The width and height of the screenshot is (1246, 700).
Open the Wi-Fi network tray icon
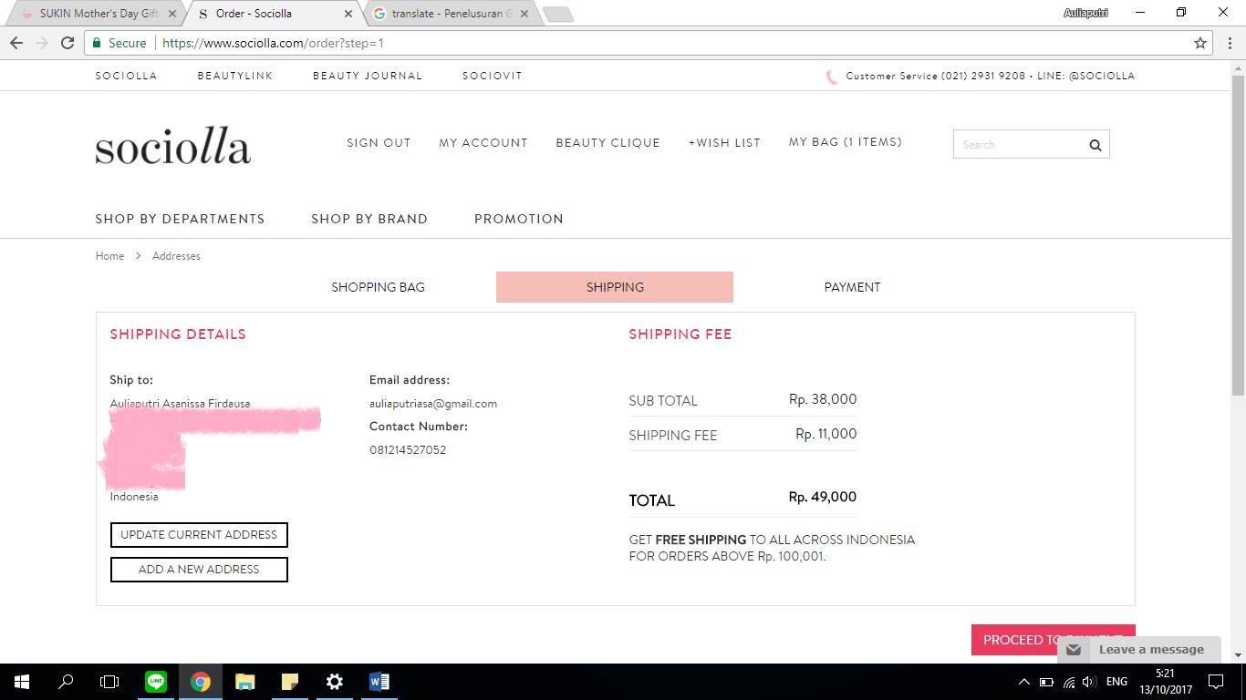tap(1069, 682)
